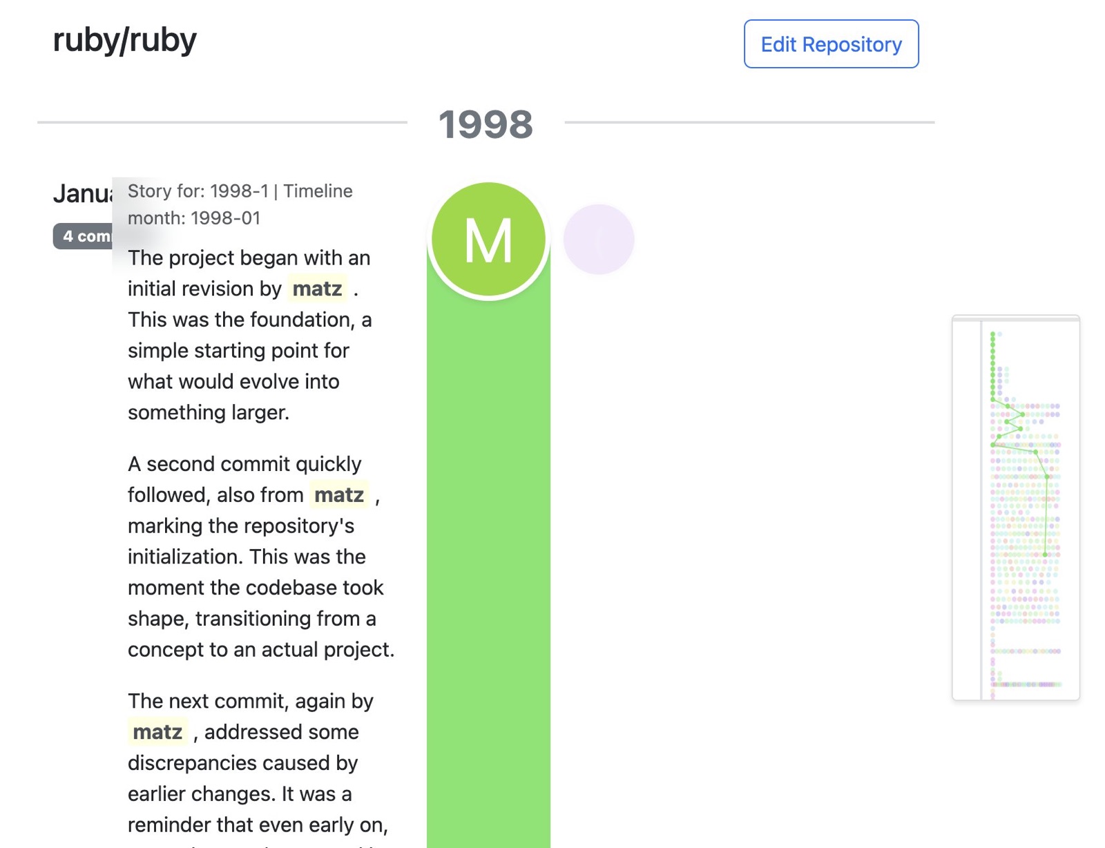The width and height of the screenshot is (1105, 848).
Task: Click the 4 commits badge
Action: pos(83,236)
